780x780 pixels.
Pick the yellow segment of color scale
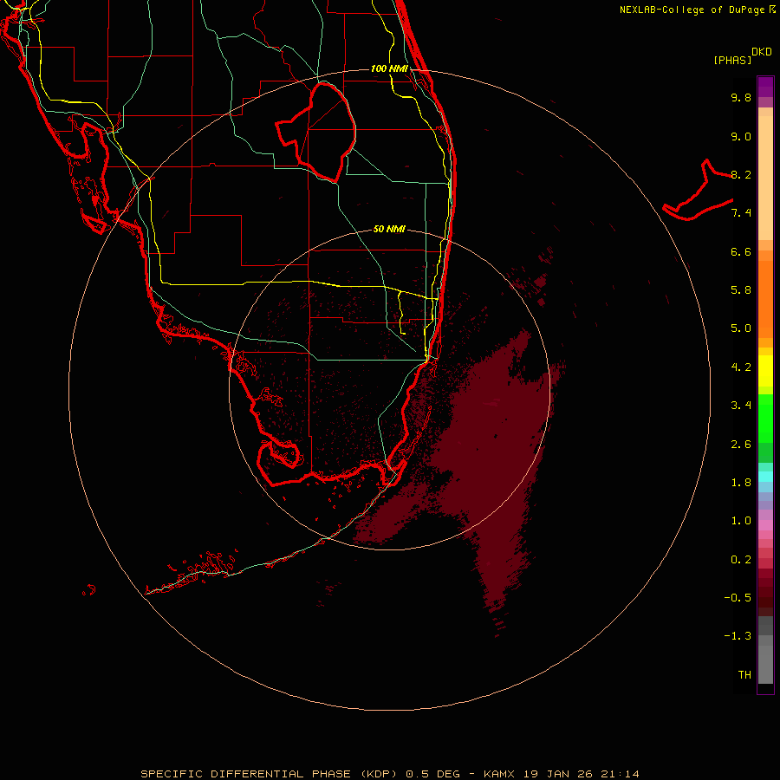[765, 371]
